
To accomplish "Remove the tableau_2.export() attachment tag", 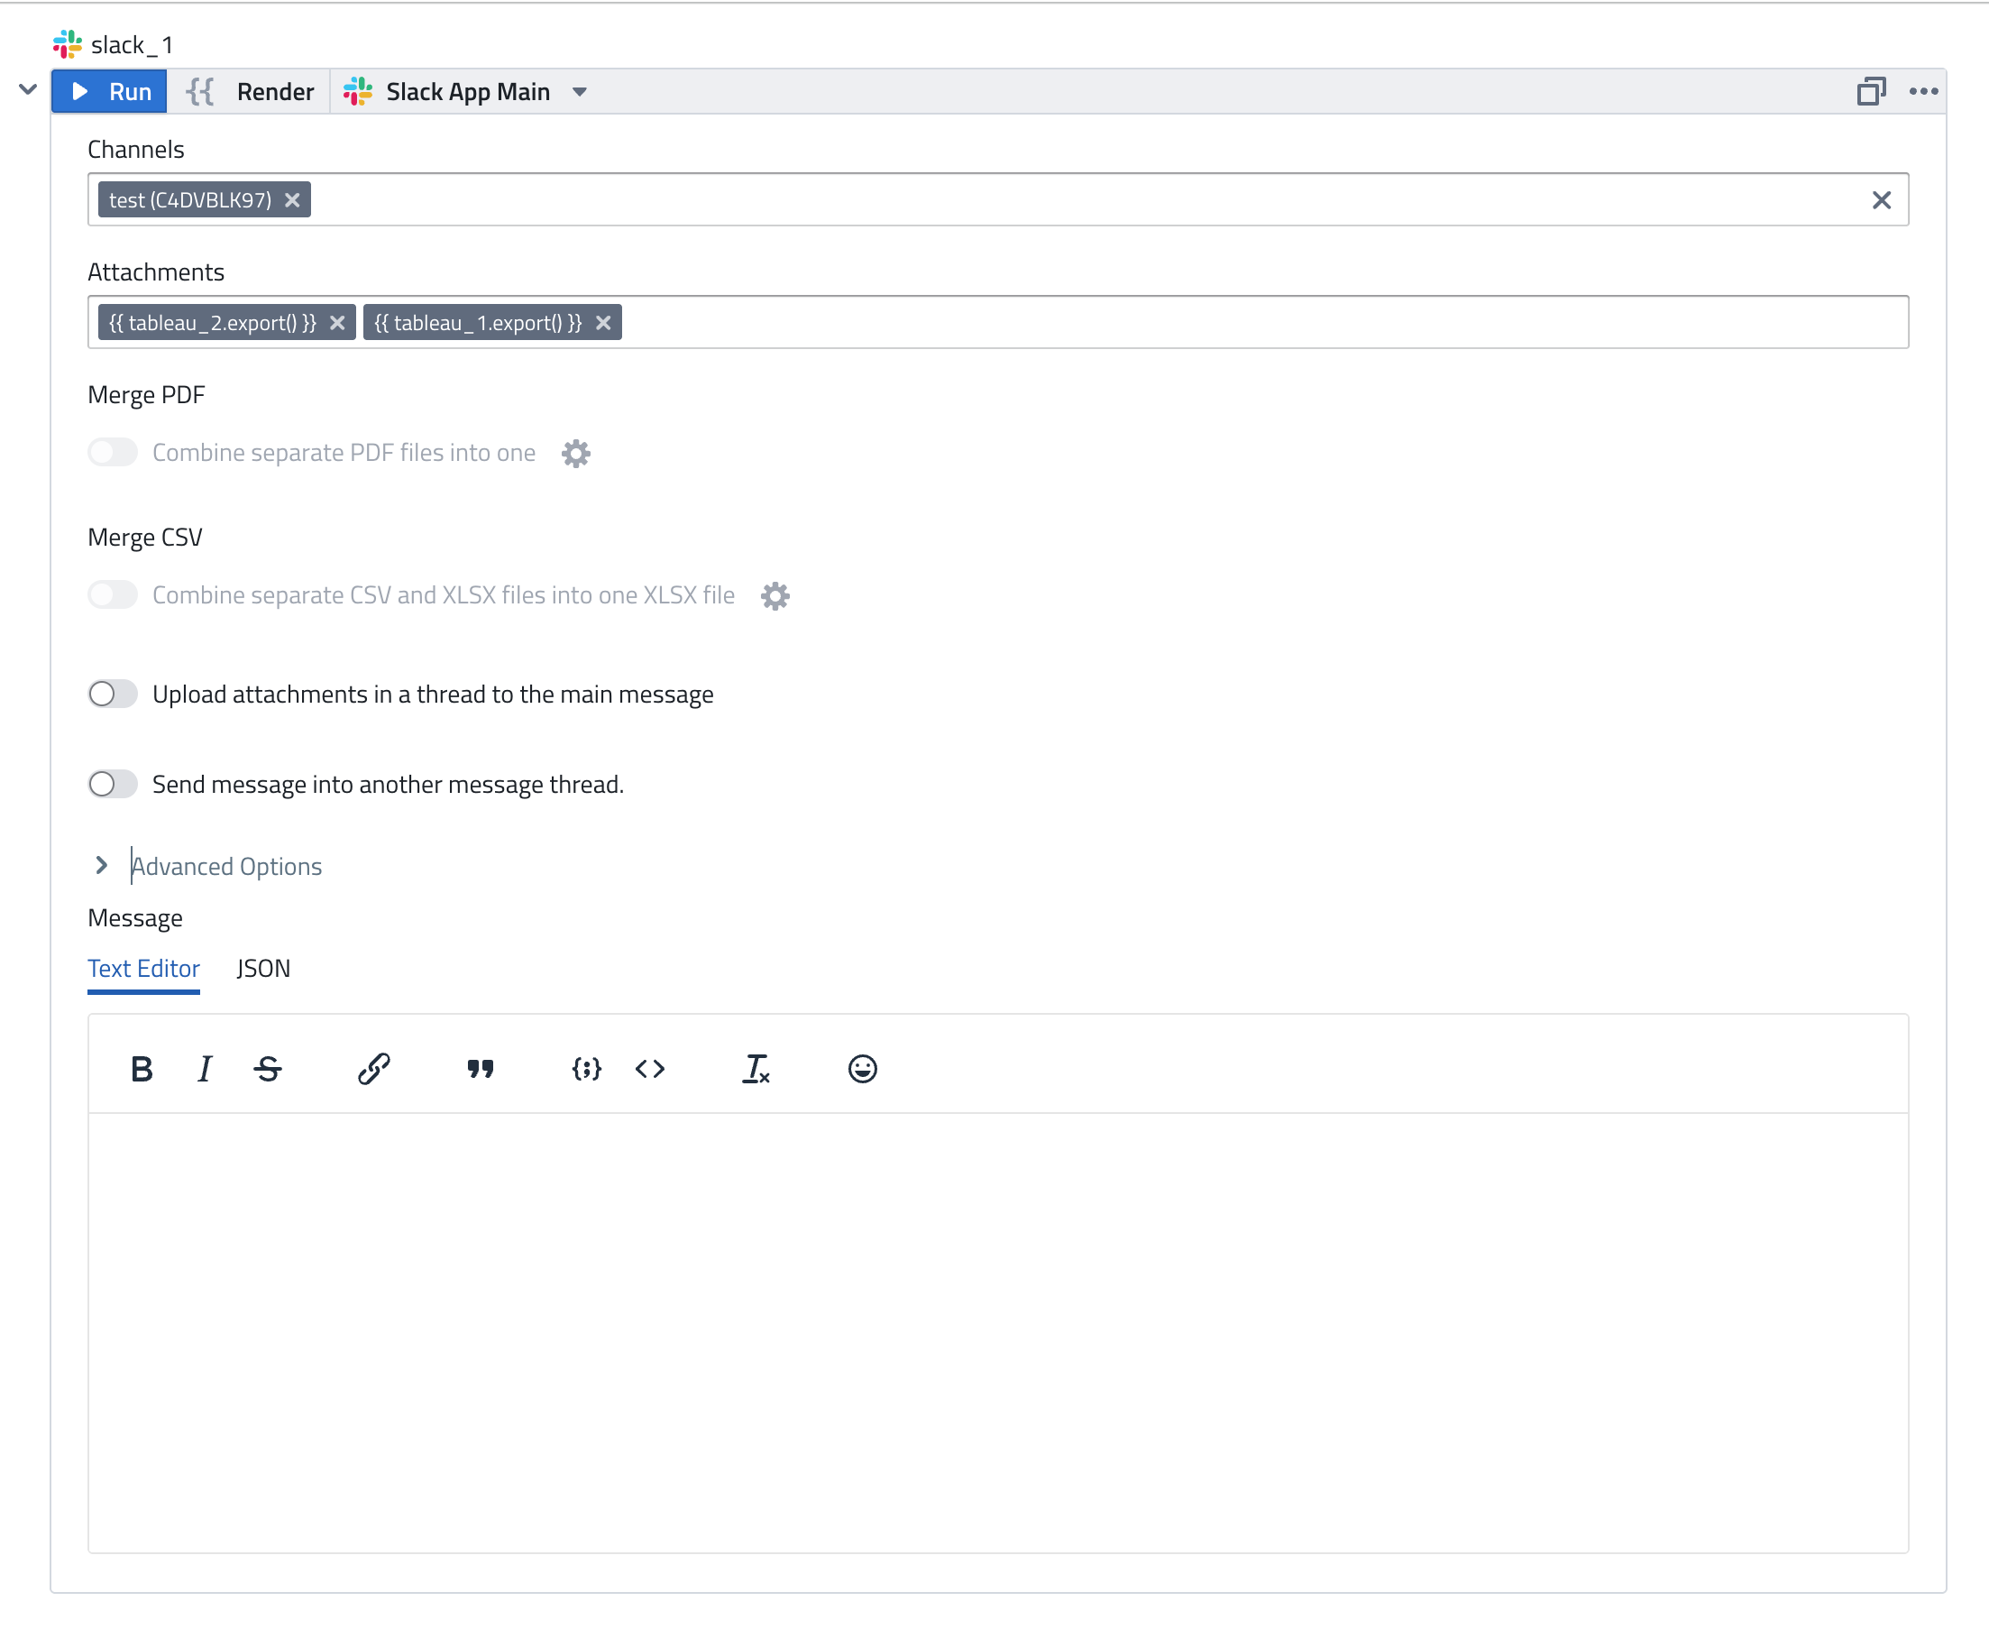I will point(337,323).
